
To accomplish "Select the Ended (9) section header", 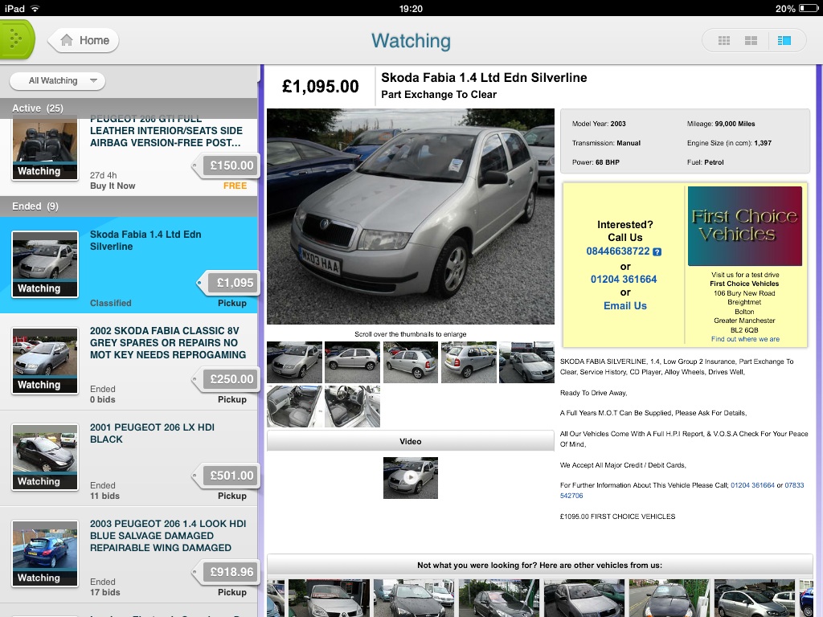I will [129, 206].
